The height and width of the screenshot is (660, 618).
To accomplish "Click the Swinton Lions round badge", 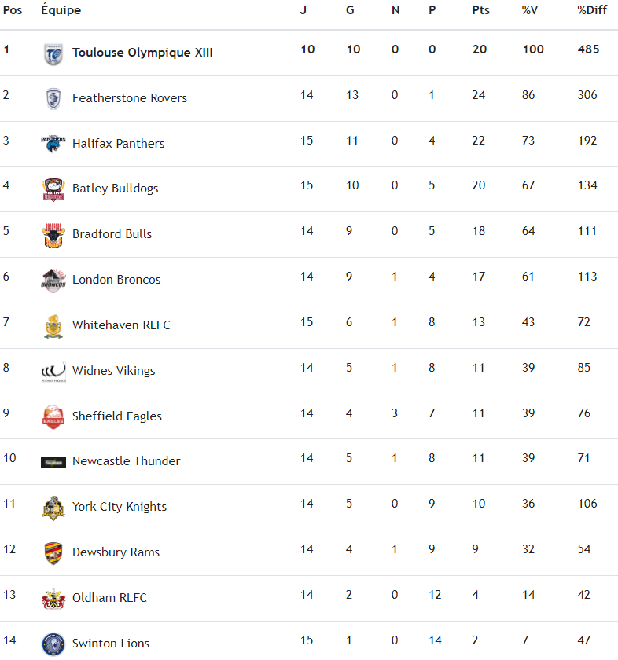I will (53, 643).
